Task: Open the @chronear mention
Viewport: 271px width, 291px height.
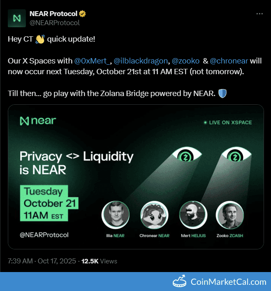Action: coord(229,61)
